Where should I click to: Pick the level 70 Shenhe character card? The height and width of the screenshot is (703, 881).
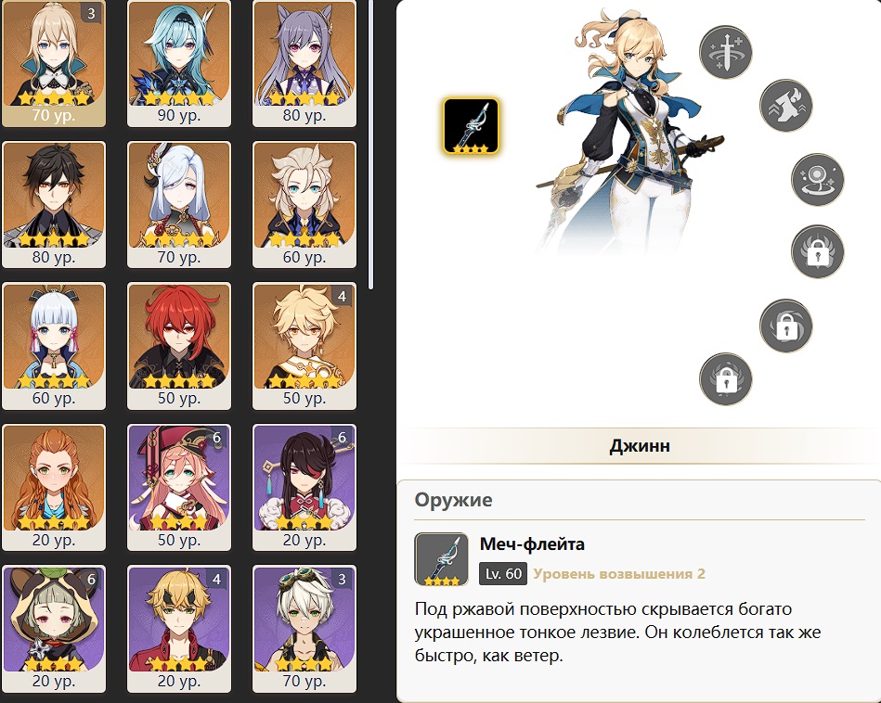point(179,204)
